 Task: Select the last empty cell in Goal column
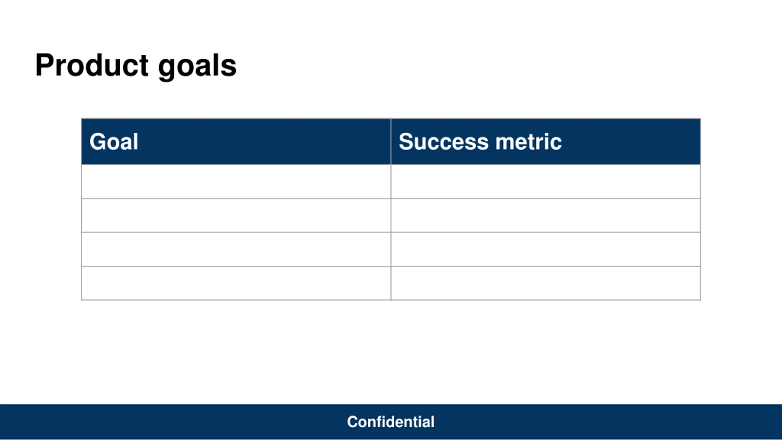pyautogui.click(x=236, y=283)
